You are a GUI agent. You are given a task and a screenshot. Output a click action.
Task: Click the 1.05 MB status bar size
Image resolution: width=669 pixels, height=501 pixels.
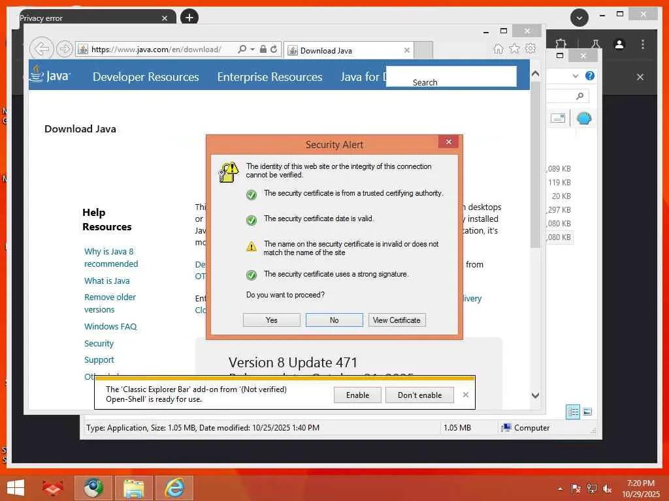(x=457, y=427)
